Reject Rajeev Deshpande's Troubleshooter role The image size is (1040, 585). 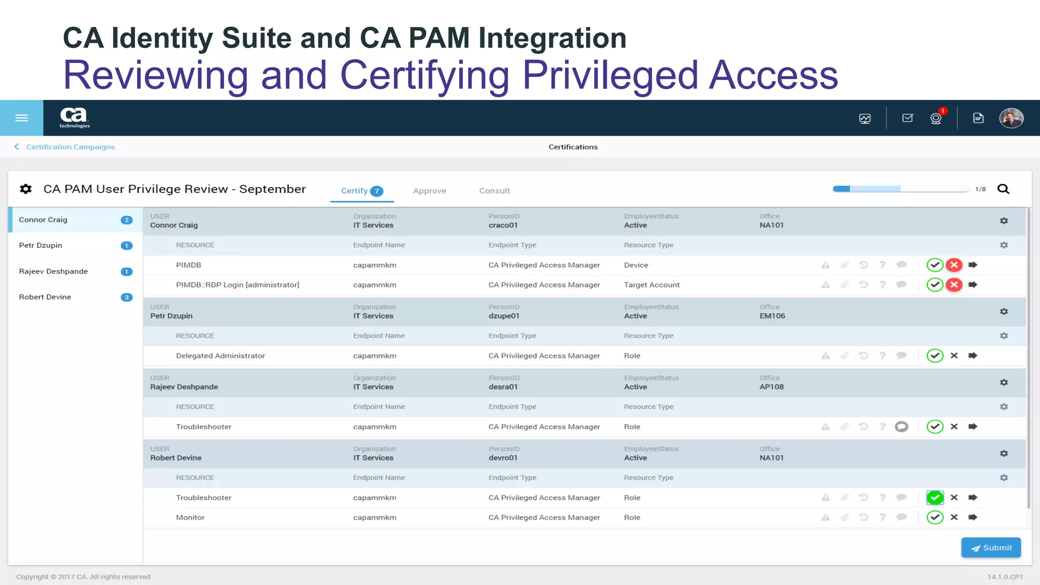coord(954,427)
